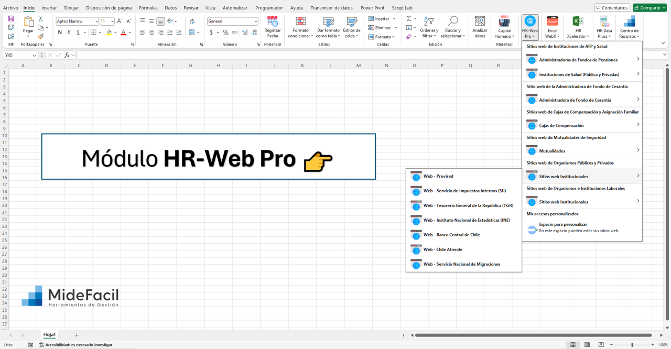Open the Capital Humano ribbon button

tap(504, 27)
